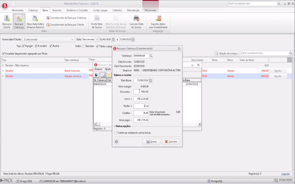Click Cobrança number input field
The image size is (295, 184).
click(x=141, y=56)
